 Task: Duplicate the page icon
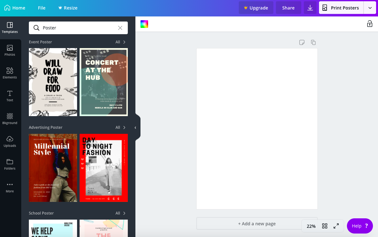[x=313, y=42]
